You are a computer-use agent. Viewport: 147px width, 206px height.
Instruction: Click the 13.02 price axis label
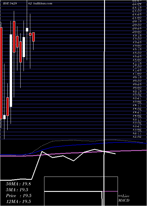[137, 129]
